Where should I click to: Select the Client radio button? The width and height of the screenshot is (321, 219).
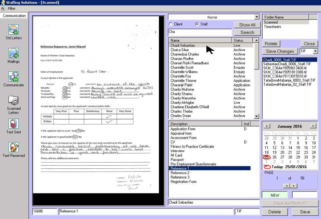(x=171, y=24)
